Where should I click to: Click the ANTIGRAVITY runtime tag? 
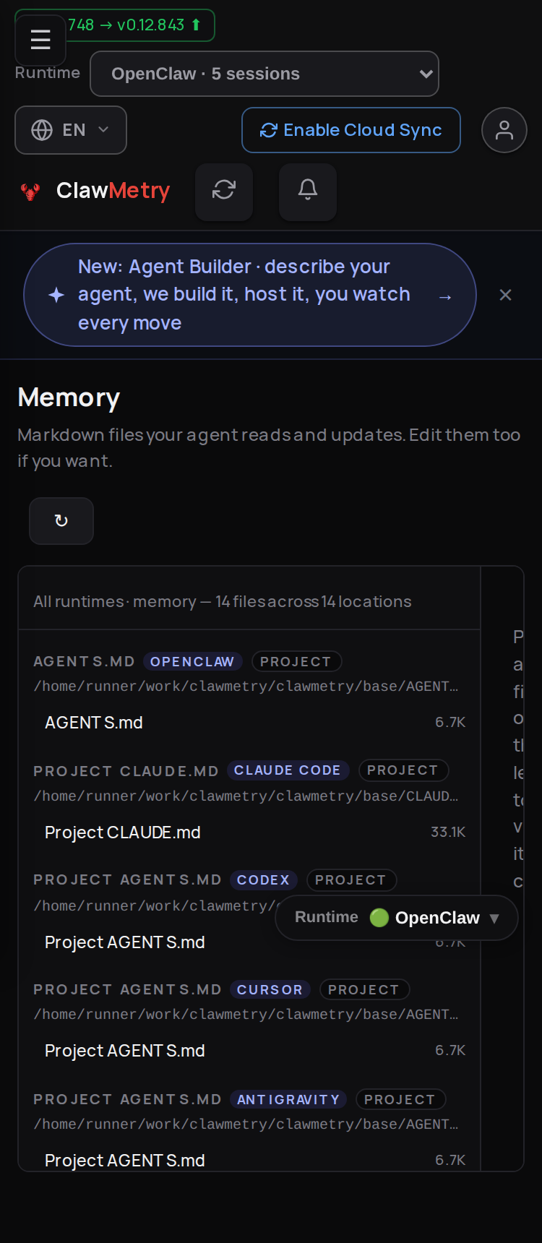coord(288,1099)
